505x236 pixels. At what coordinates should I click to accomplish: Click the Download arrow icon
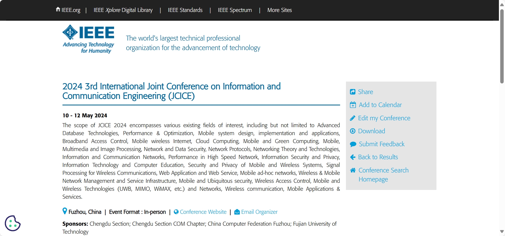click(353, 131)
